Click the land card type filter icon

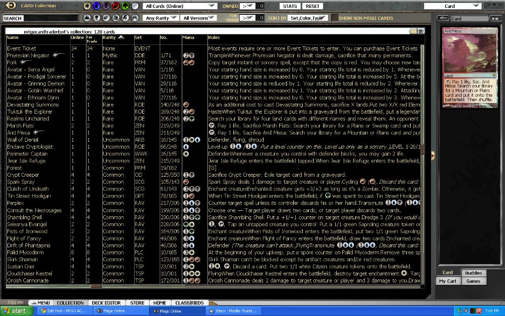(87, 18)
